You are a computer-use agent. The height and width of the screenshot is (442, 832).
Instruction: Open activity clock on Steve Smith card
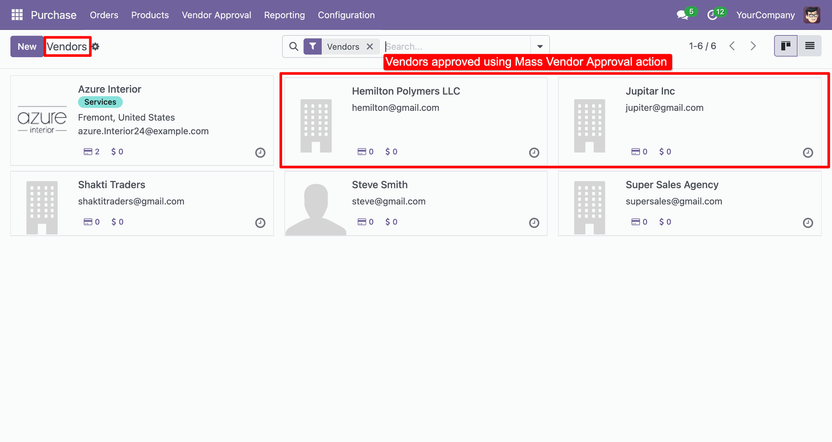pyautogui.click(x=534, y=223)
